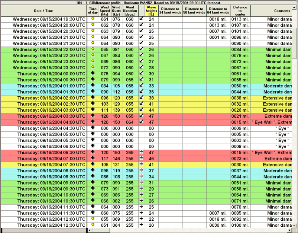Click sun icon in 09/15/2004 19:30 row
This screenshot has width=298, height=233.
coord(93,19)
